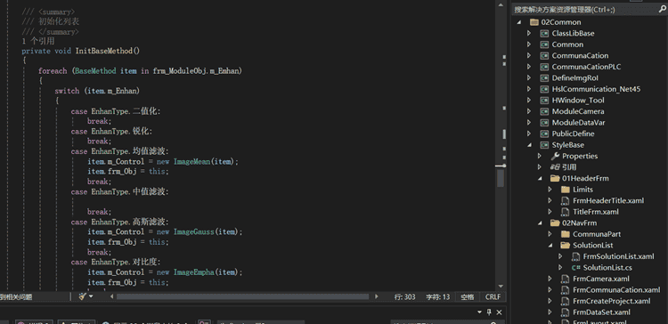Viewport: 668px width, 324px height.
Task: Click the FrmHeaderTitle.xaml file icon
Action: [566, 200]
